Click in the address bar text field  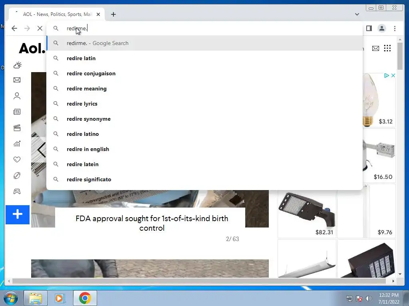point(204,28)
